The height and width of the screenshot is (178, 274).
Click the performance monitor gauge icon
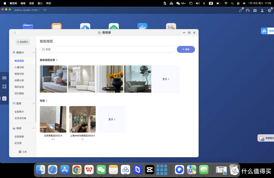coord(248,10)
